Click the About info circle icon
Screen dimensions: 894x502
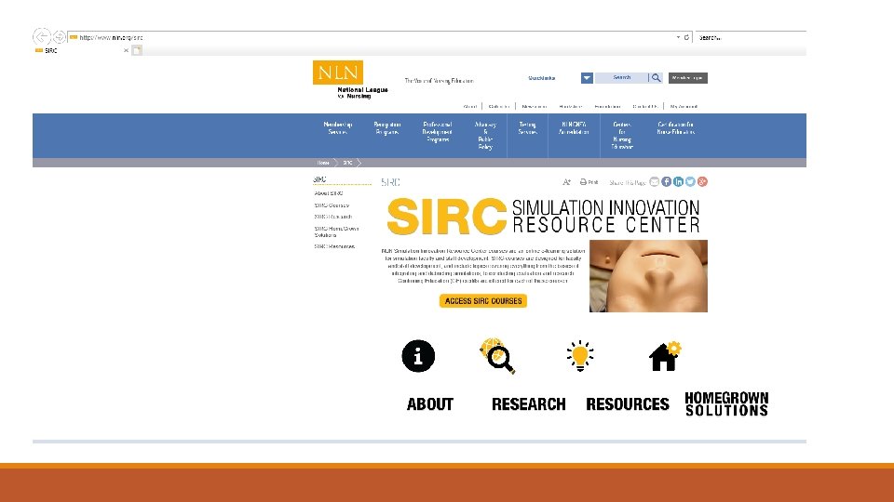coord(418,356)
